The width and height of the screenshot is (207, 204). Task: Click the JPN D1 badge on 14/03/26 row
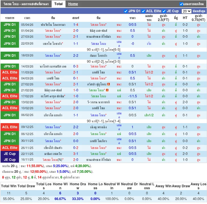[x=10, y=66]
